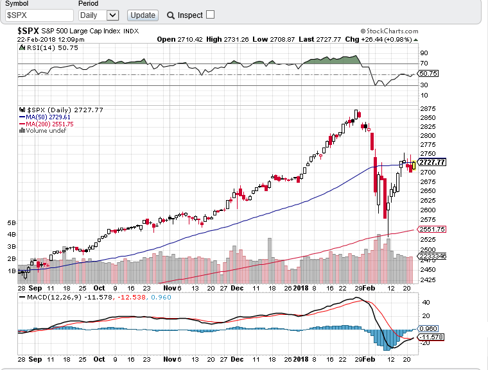
Task: Click the volume bars icon in chart legend
Action: (x=22, y=130)
